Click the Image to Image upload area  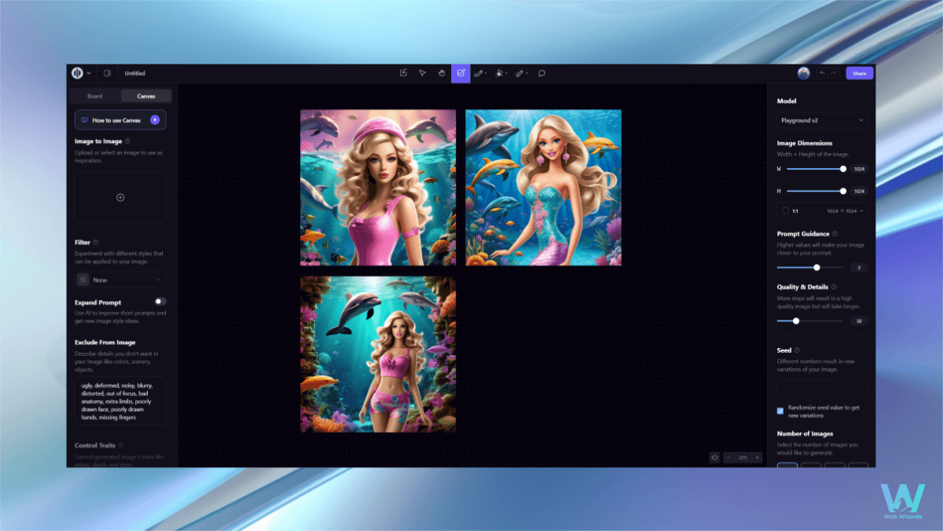(x=120, y=197)
